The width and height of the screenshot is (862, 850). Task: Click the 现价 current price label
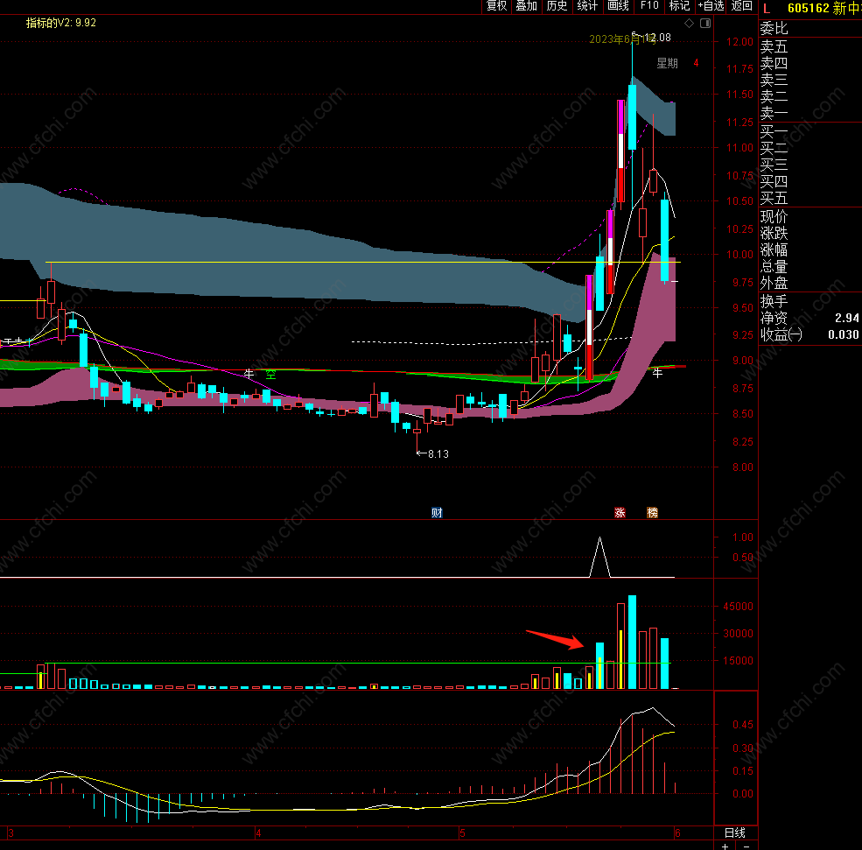(774, 216)
